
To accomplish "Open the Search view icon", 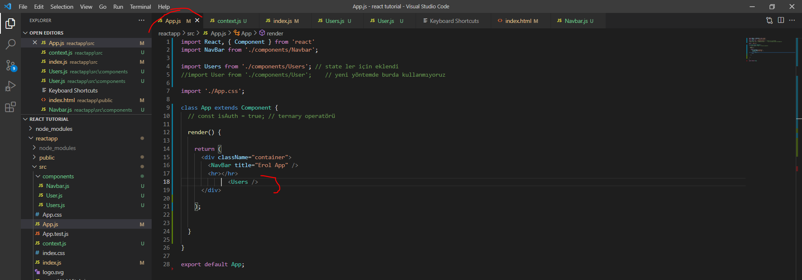I will 10,44.
